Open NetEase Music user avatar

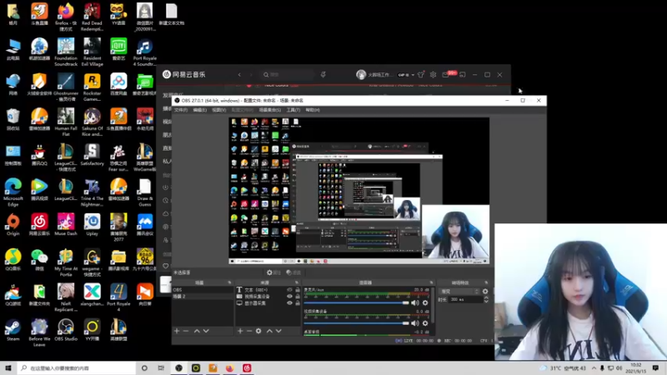click(x=361, y=74)
